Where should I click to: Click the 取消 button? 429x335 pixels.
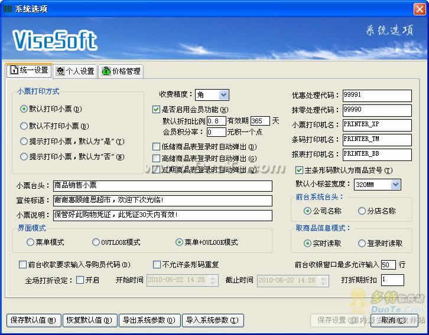(x=394, y=320)
